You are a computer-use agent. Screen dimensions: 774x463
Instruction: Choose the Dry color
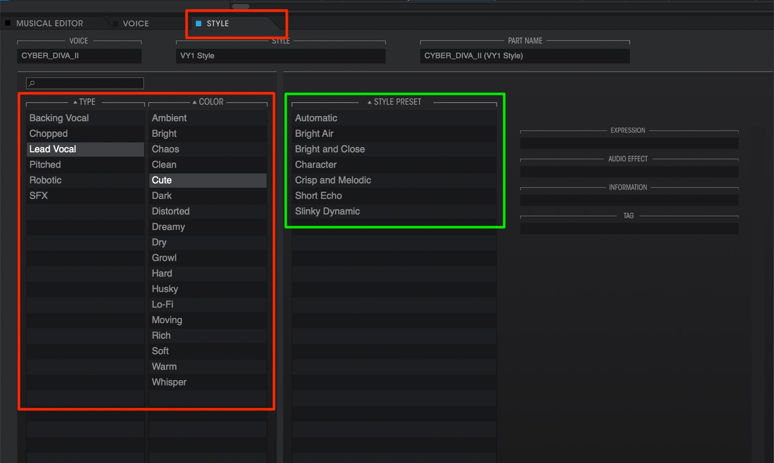click(208, 242)
